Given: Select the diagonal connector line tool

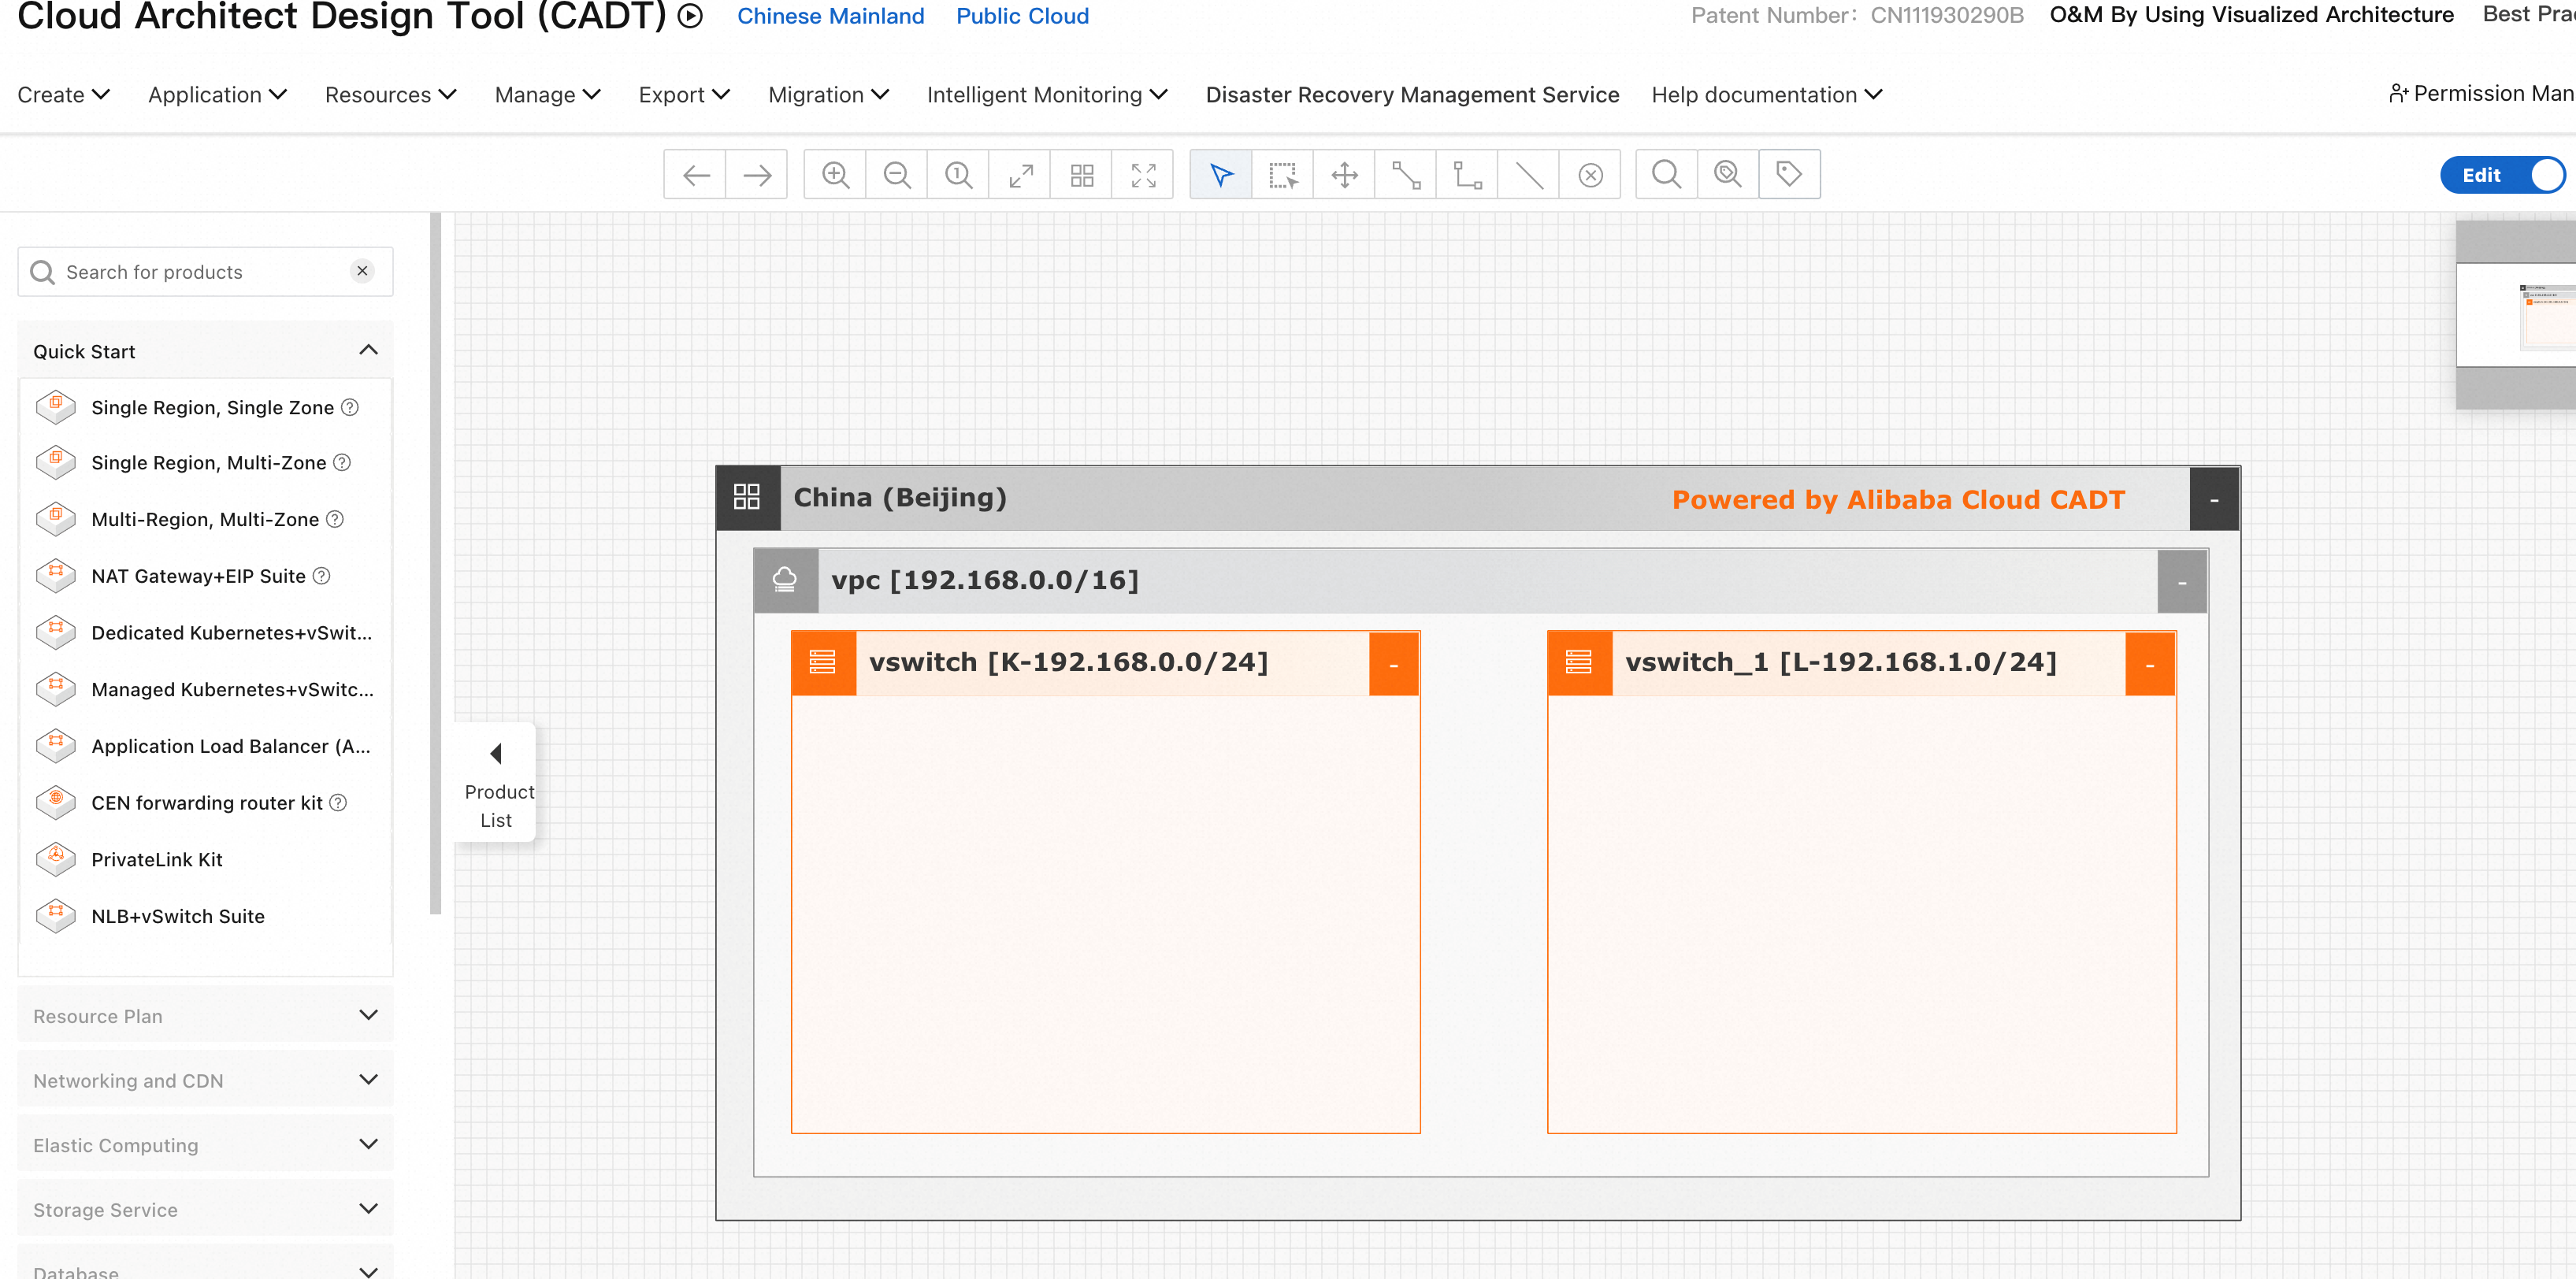Looking at the screenshot, I should click(x=1406, y=175).
